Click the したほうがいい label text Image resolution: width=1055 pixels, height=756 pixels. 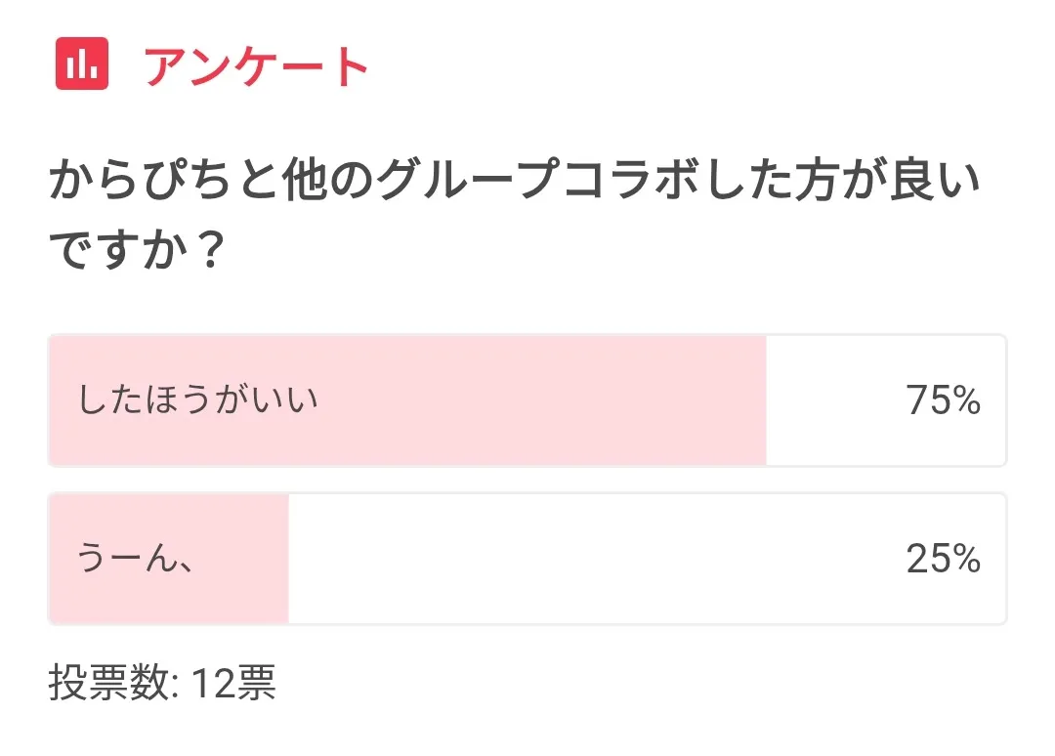198,401
